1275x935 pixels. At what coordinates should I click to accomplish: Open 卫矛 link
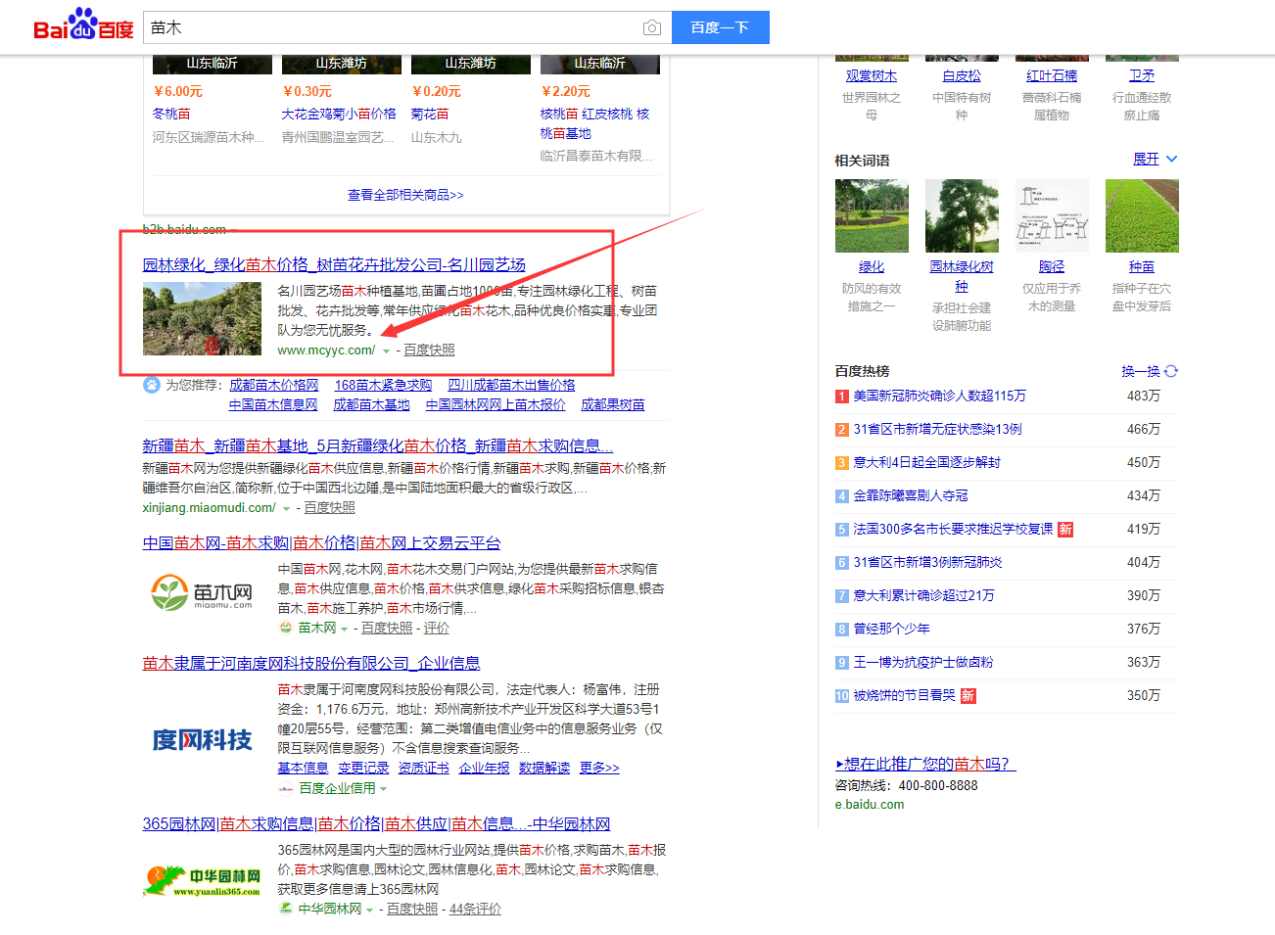pyautogui.click(x=1142, y=75)
